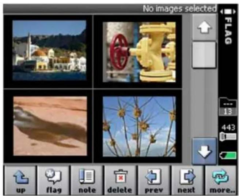Click the scrollbar thumb handle

tap(204, 55)
